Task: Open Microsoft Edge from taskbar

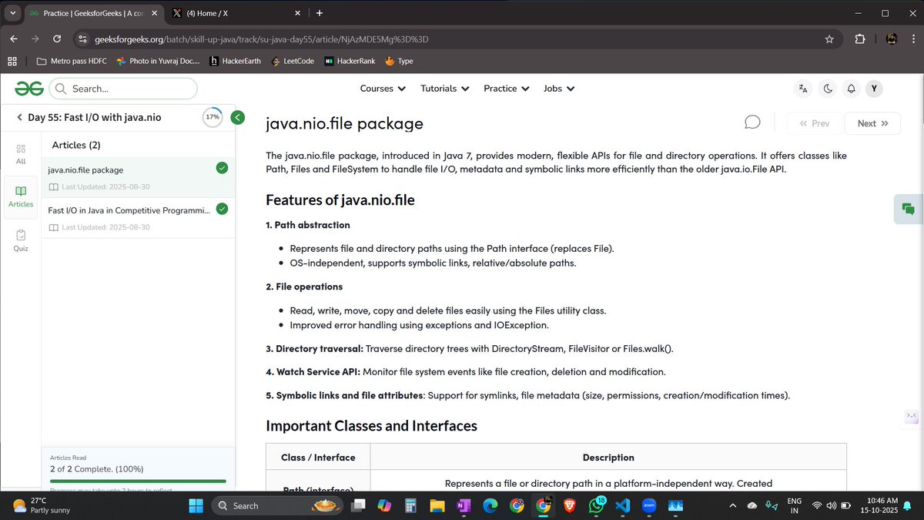Action: 490,505
